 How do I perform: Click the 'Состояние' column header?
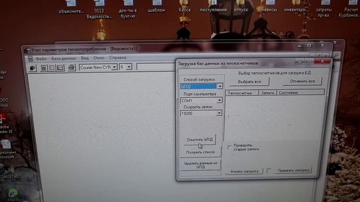pyautogui.click(x=300, y=93)
